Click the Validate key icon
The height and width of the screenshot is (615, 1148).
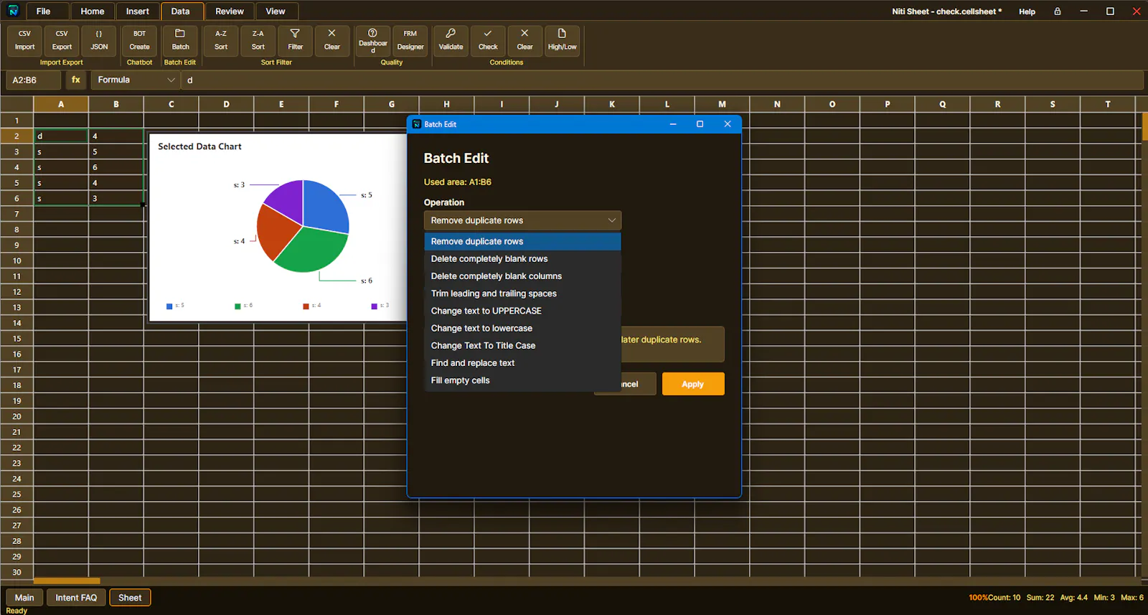(451, 40)
